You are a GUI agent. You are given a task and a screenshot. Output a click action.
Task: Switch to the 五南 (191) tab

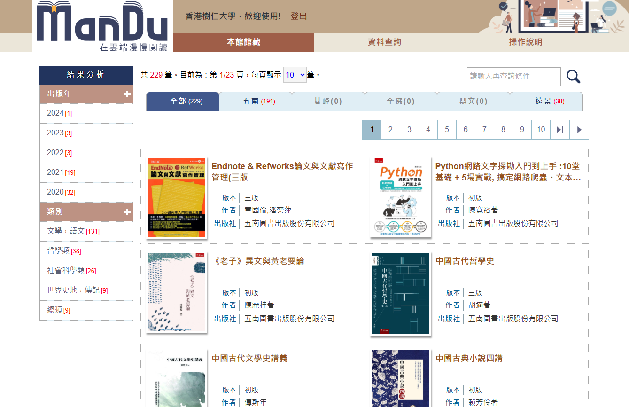(256, 102)
